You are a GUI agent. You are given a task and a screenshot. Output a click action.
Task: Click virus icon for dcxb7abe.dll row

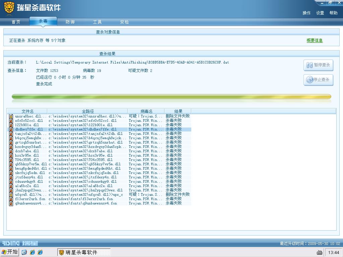coord(11,151)
